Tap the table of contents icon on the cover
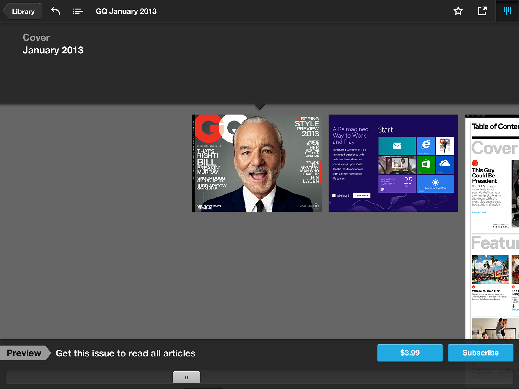 [x=316, y=206]
